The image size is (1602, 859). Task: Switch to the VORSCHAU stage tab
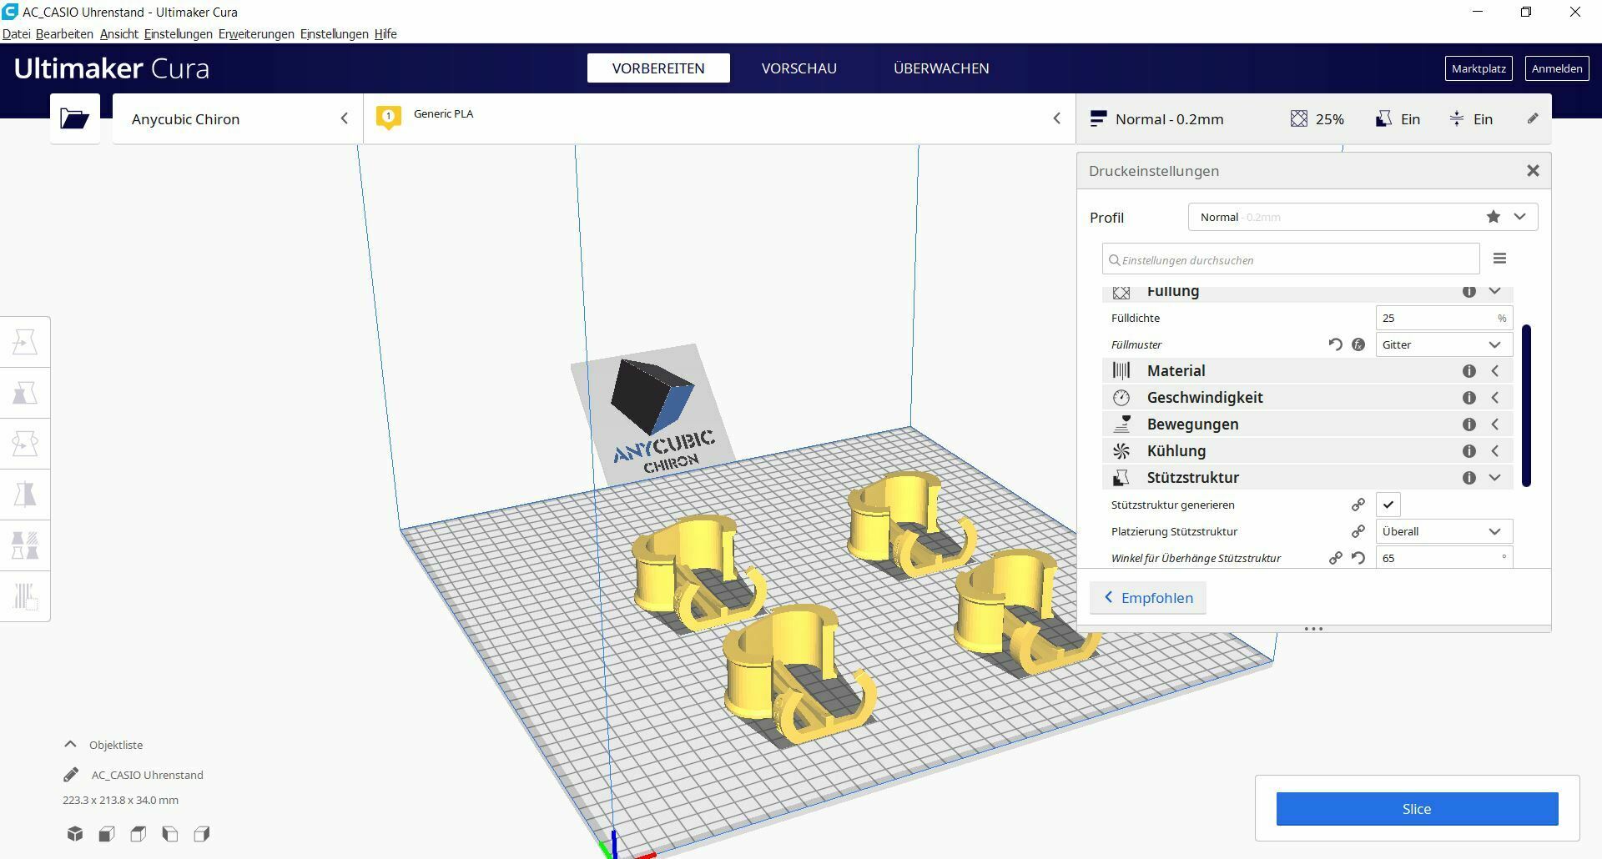[798, 68]
